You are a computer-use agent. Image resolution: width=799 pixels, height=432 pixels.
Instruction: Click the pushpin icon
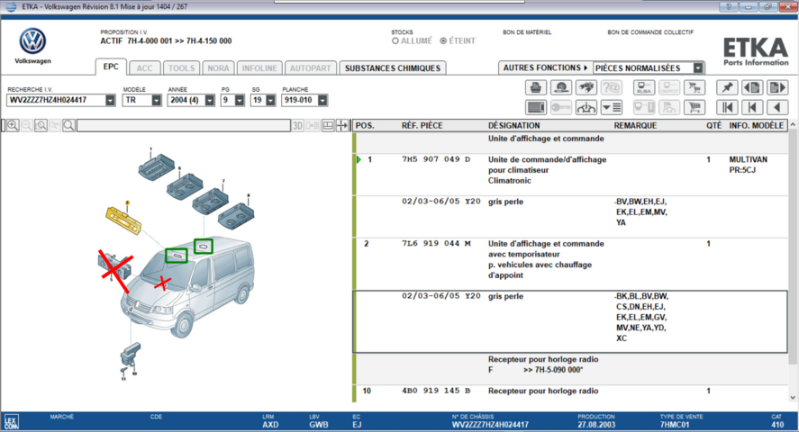click(727, 87)
